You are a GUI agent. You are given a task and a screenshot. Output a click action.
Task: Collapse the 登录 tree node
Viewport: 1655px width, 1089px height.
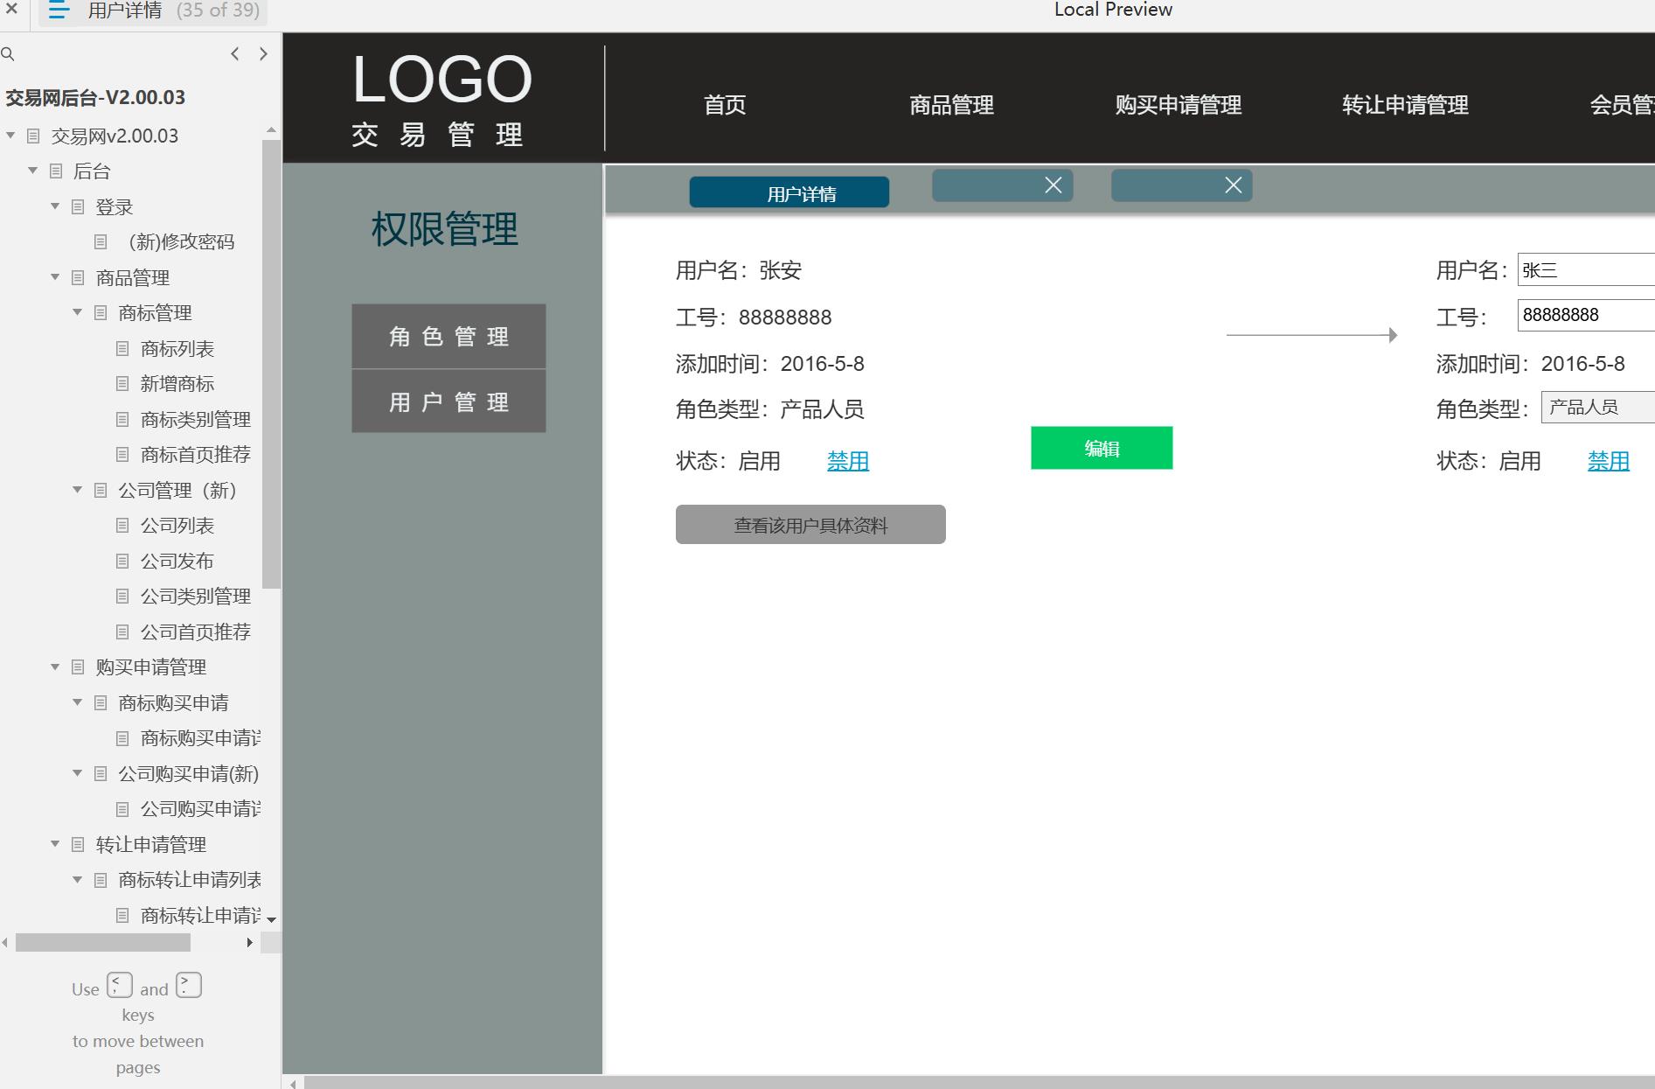55,206
